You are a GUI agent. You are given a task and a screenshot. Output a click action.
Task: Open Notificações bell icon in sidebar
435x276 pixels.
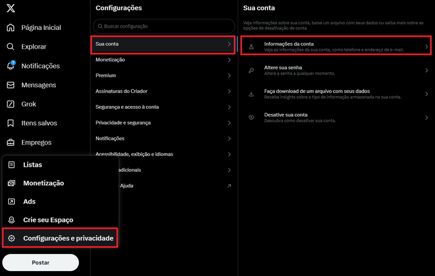[11, 66]
